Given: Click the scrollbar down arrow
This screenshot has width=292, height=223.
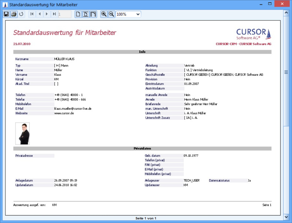Looking at the screenshot, I should (x=286, y=217).
